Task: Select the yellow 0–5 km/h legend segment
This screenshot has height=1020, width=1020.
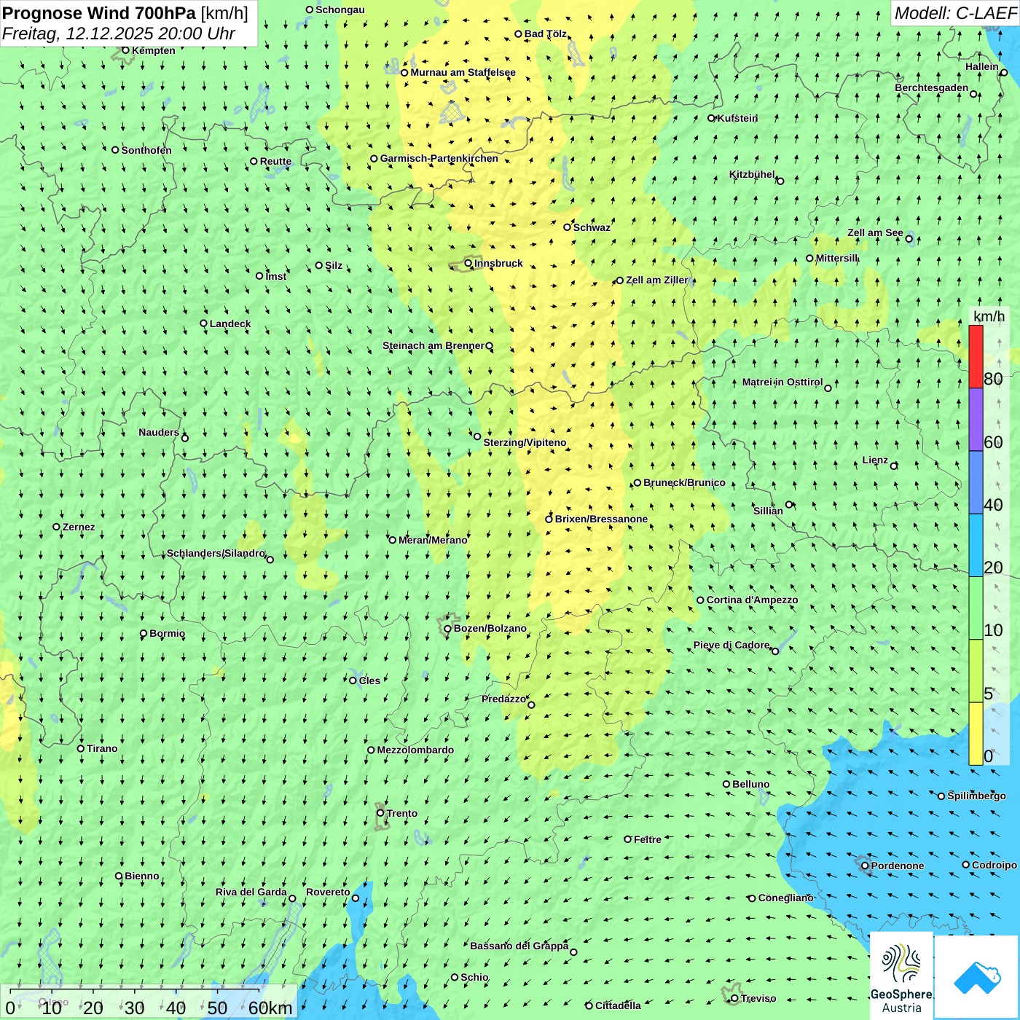Action: (976, 734)
